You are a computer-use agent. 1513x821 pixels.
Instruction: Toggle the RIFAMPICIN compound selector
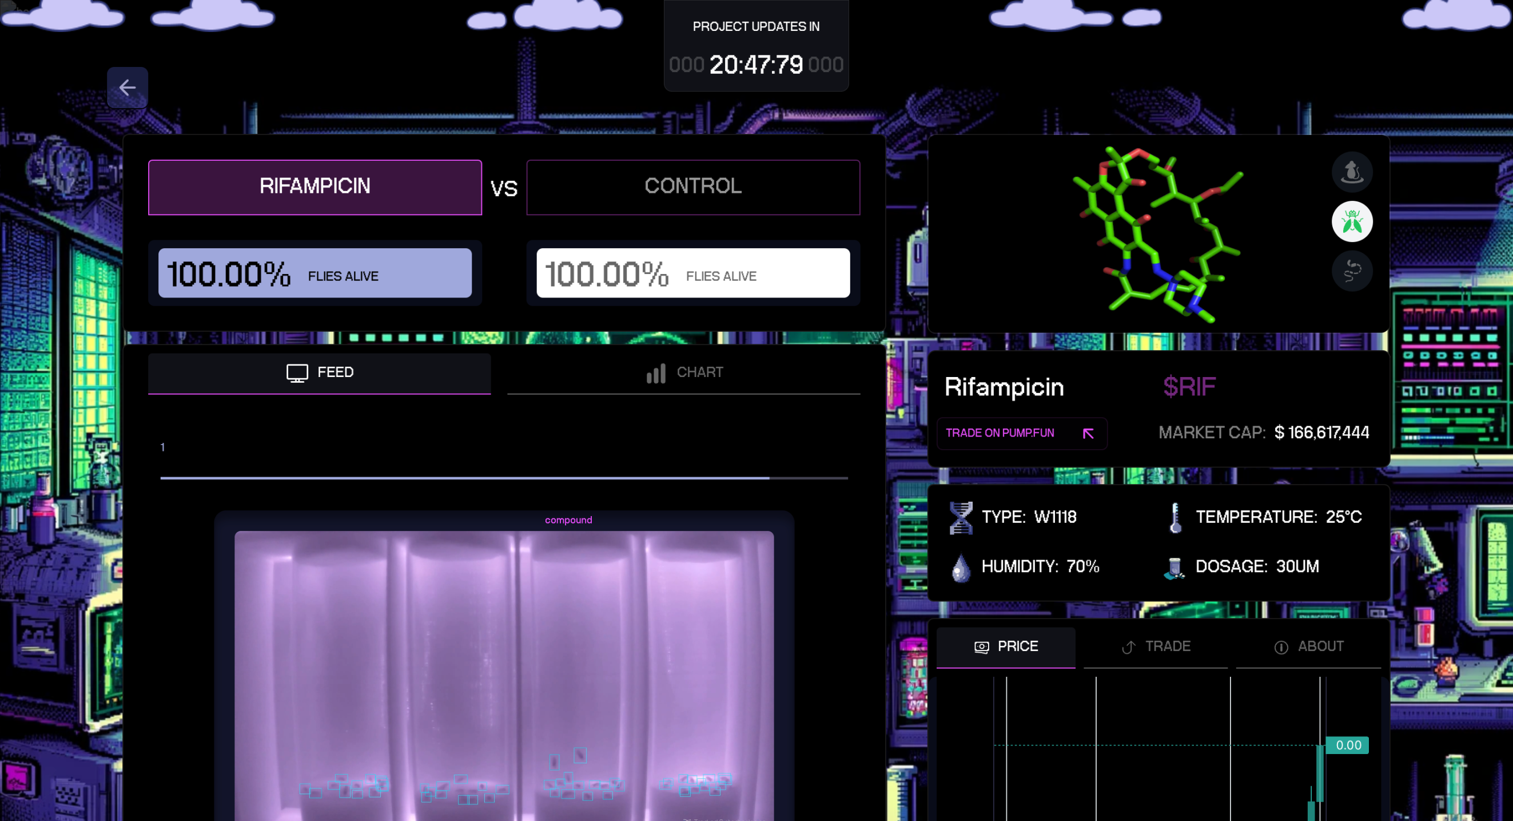(314, 186)
